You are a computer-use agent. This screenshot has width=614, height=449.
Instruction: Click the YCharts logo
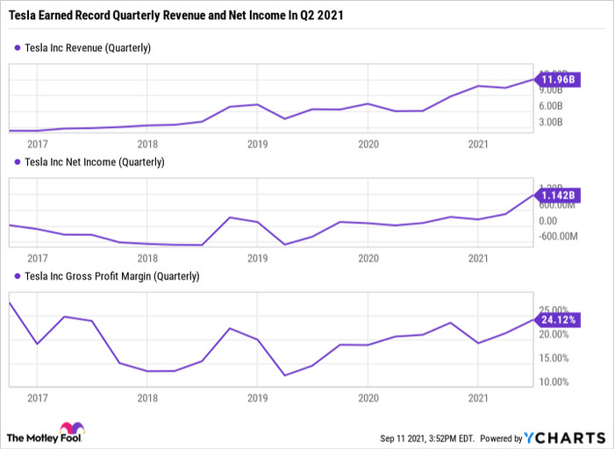[x=565, y=438]
